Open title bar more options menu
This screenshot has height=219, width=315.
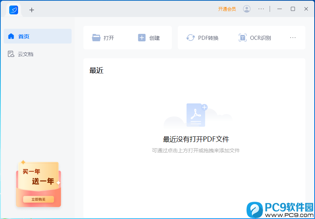coord(261,9)
